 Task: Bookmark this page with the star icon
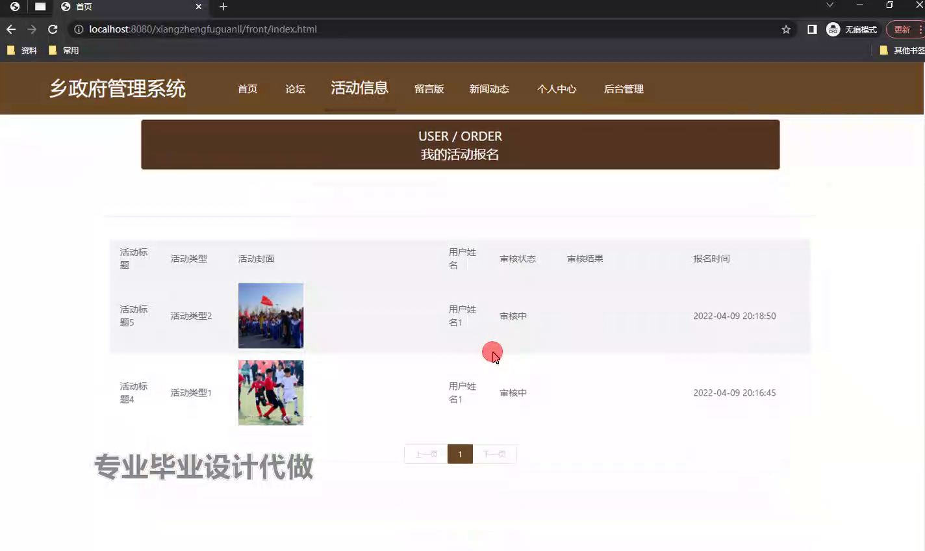click(x=786, y=29)
